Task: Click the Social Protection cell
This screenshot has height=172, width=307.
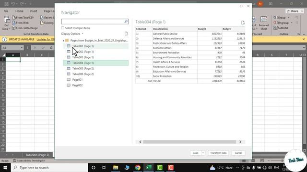Action: [x=175, y=76]
